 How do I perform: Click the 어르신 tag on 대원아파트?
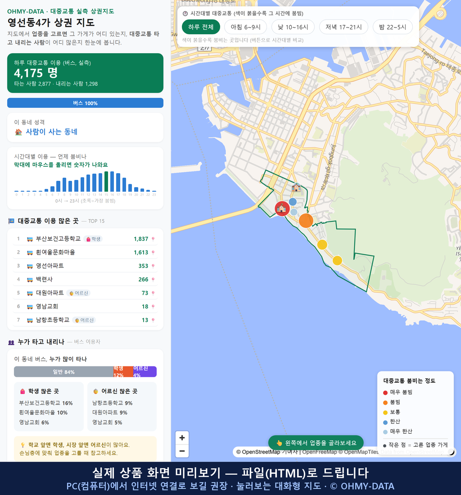[78, 293]
